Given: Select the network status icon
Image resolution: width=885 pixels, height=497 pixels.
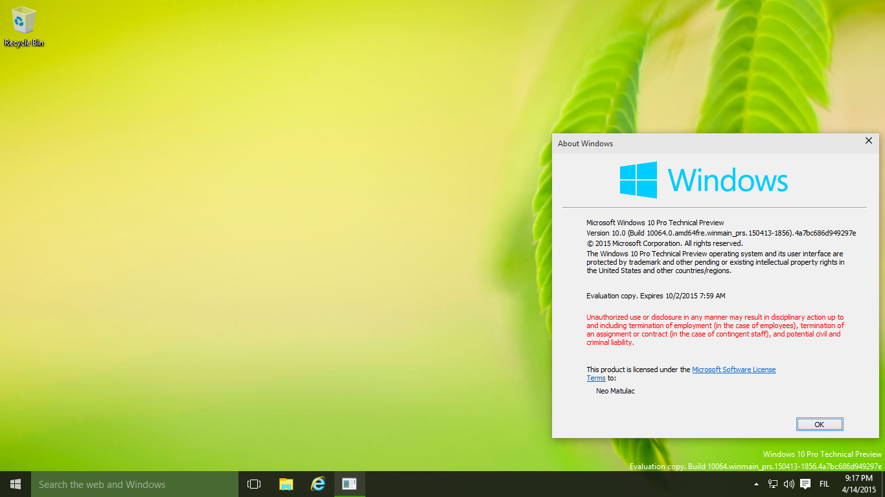Looking at the screenshot, I should point(772,483).
